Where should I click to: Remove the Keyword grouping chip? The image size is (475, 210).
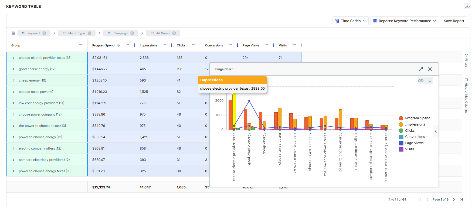click(x=44, y=33)
